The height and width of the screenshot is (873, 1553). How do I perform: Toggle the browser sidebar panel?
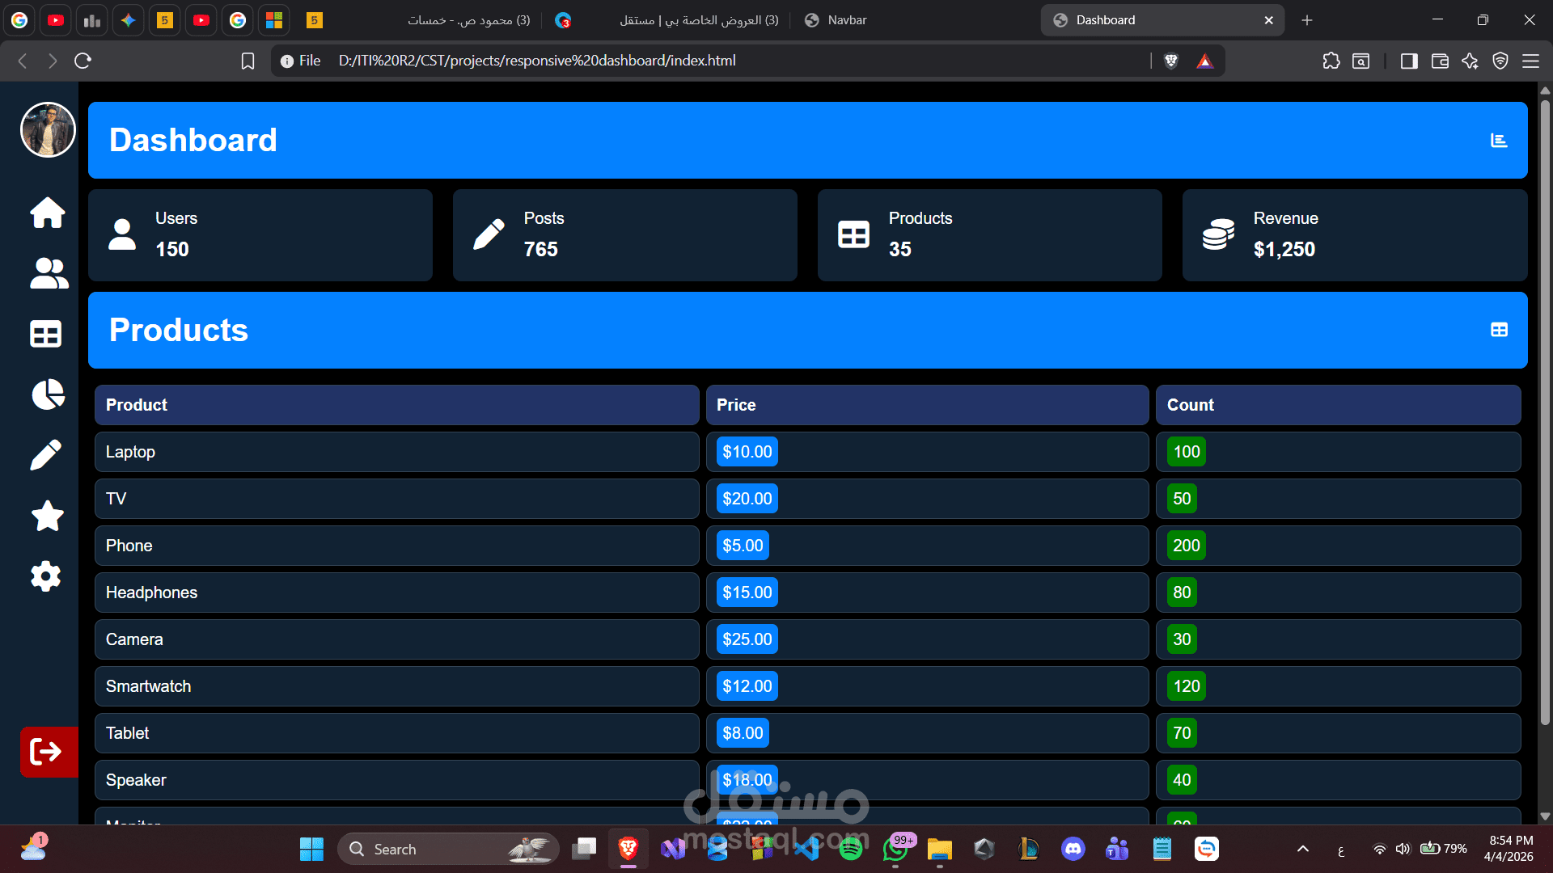point(1409,61)
